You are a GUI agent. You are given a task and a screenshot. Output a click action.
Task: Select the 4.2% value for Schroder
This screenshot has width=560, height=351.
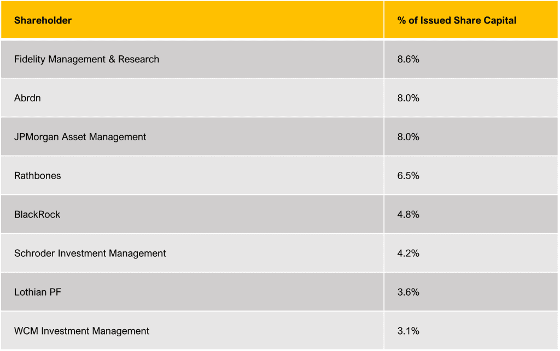408,254
